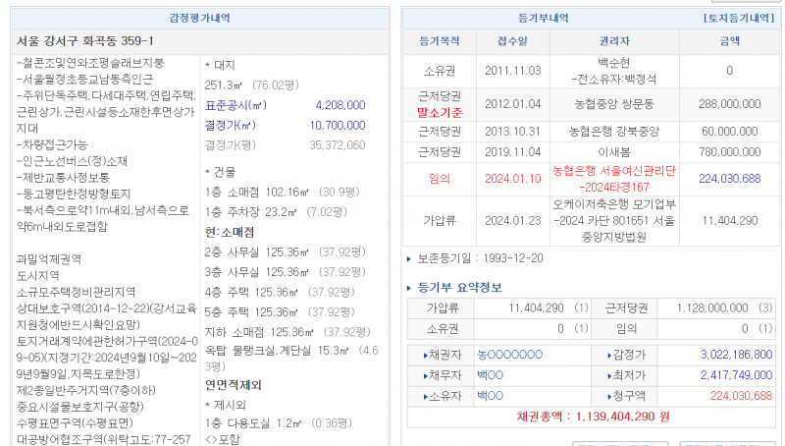Click the 결정가(㎡) link
This screenshot has width=785, height=446.
[x=230, y=125]
